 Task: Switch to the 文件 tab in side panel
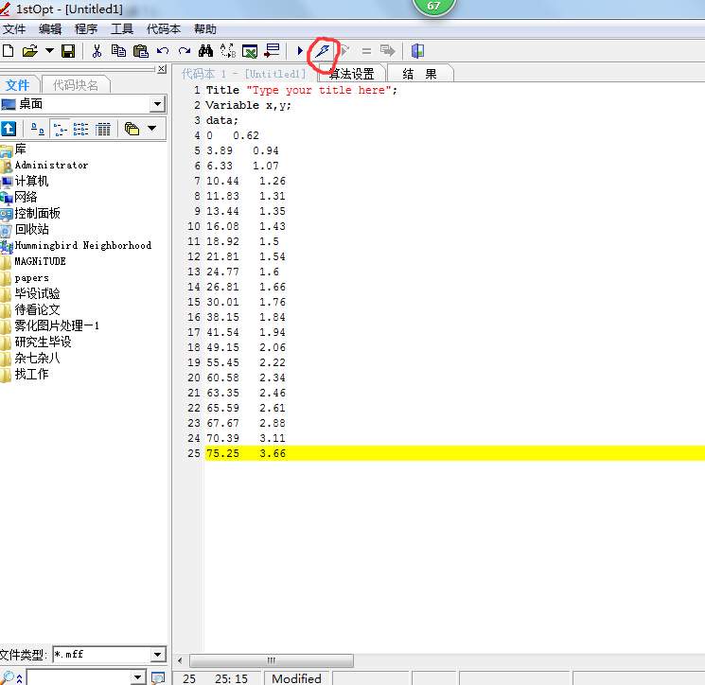point(18,84)
